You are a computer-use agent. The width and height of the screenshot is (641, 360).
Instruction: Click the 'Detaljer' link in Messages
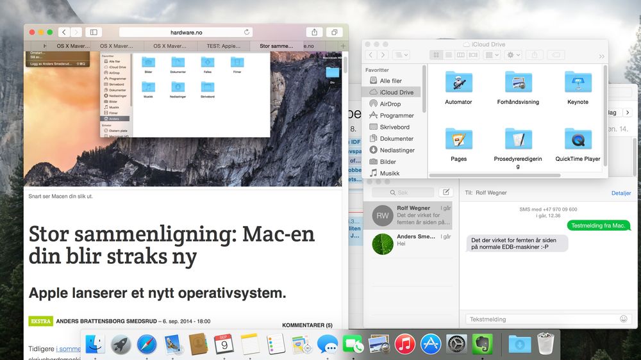click(621, 193)
